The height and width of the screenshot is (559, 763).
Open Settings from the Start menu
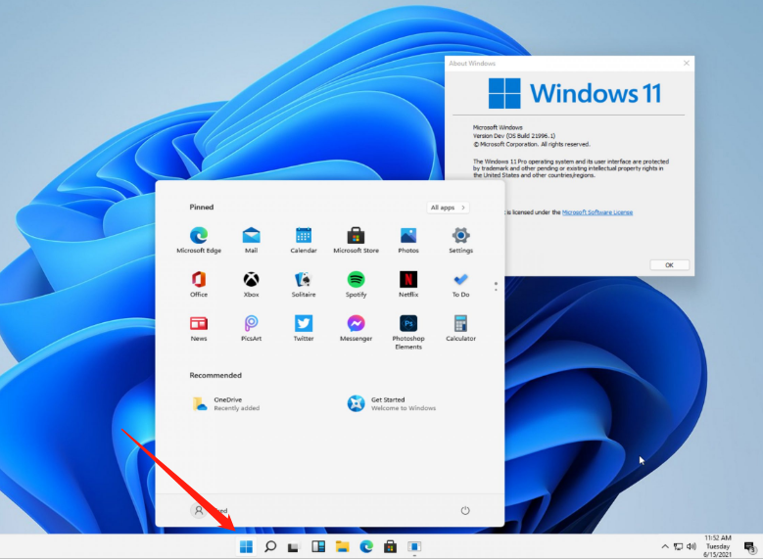(460, 240)
